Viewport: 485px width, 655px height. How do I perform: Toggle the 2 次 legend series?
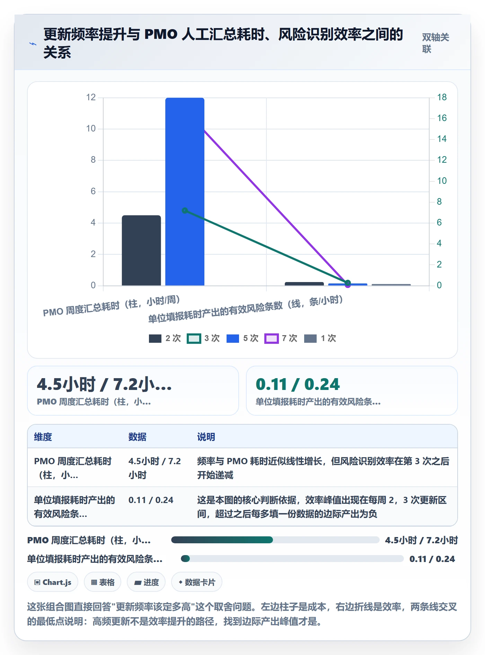(x=165, y=338)
